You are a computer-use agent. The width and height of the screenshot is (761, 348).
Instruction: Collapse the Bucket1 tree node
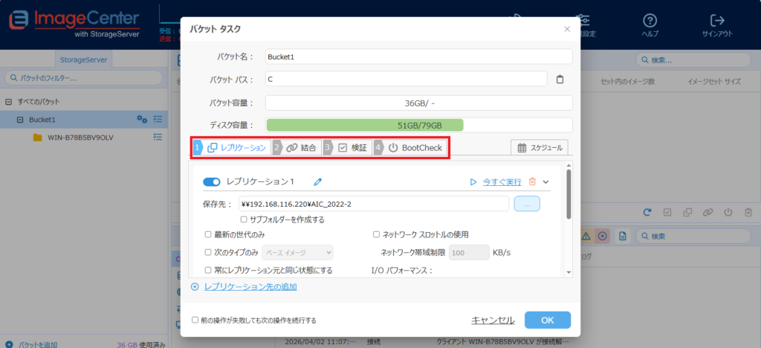pyautogui.click(x=19, y=120)
